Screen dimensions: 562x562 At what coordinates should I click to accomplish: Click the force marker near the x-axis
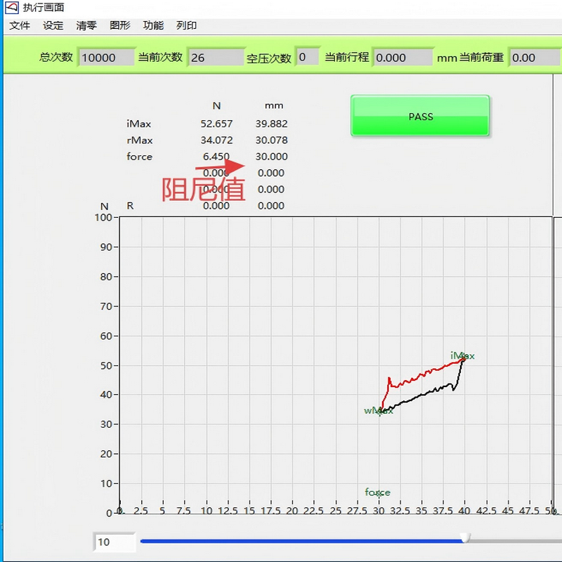pos(379,493)
